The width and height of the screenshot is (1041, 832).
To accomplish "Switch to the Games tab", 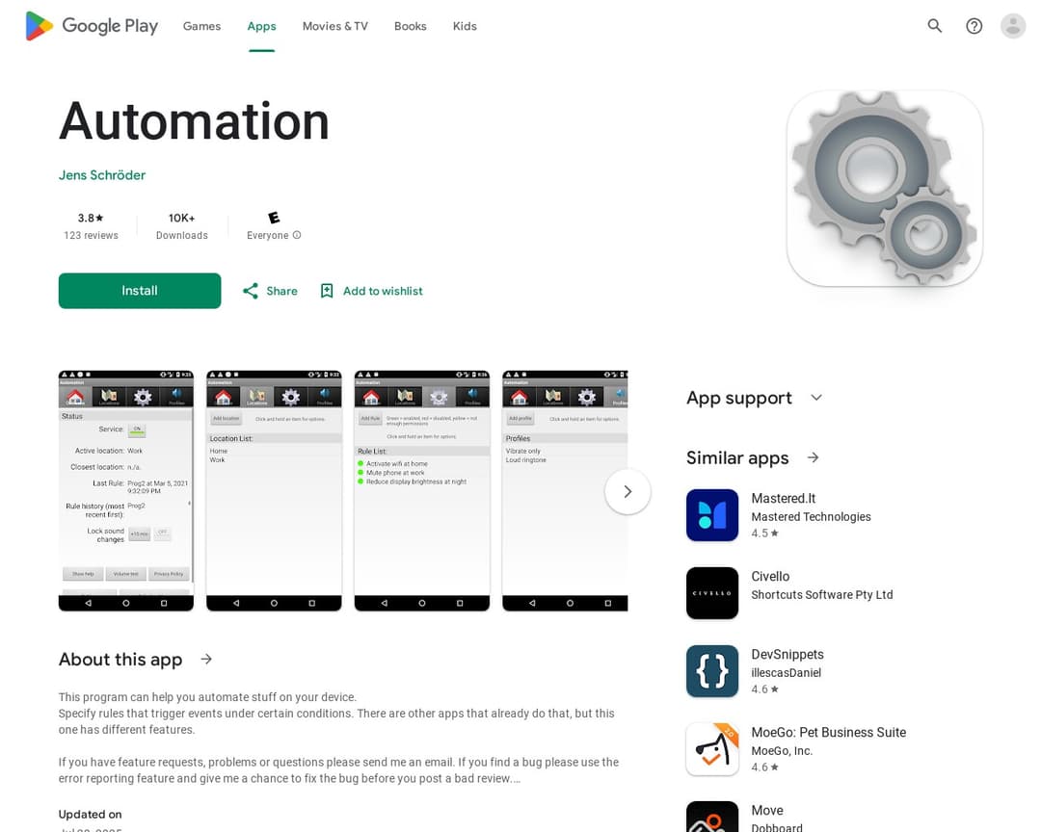I will 201,26.
